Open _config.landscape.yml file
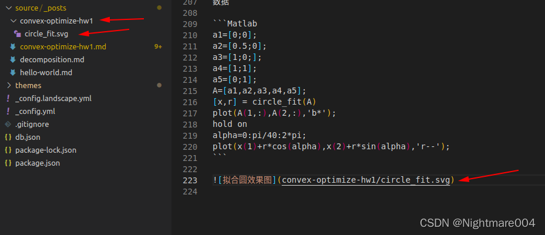The image size is (545, 235). (53, 98)
